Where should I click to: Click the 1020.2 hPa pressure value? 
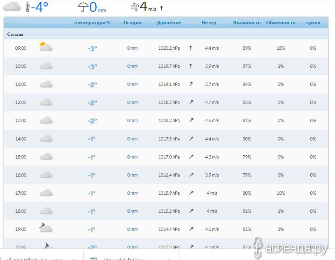[169, 48]
